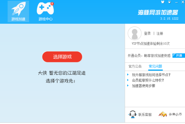Click the headset customer service icon
This screenshot has height=124, width=185.
coord(133,114)
